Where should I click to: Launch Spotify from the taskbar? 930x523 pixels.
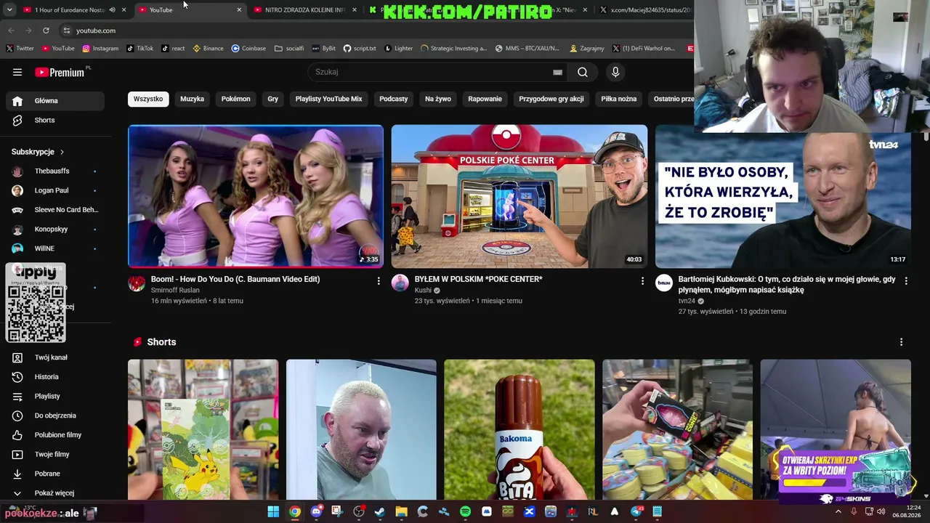coord(465,512)
